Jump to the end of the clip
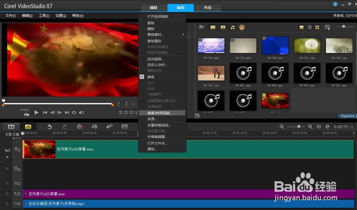The height and width of the screenshot is (210, 357). click(67, 113)
